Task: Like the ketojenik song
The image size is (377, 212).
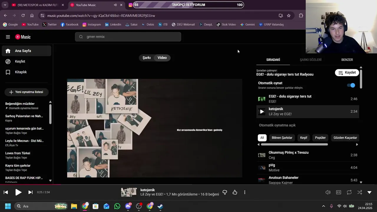Action: tap(235, 192)
